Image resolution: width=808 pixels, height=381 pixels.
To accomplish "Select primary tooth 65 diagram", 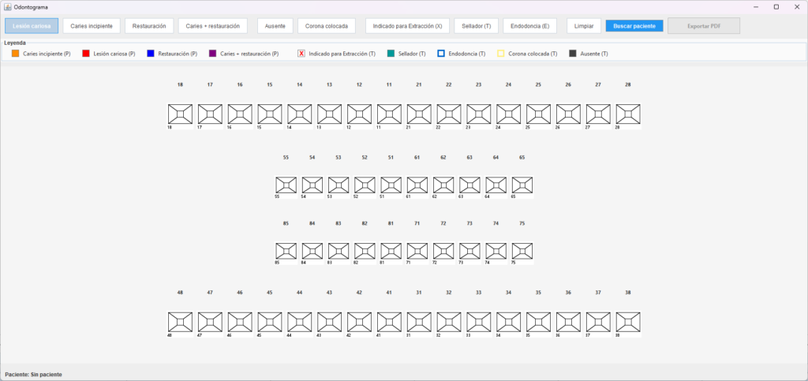I will point(522,185).
